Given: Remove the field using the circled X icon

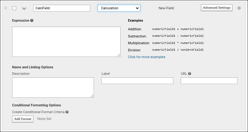Looking at the screenshot, I should [239, 8].
